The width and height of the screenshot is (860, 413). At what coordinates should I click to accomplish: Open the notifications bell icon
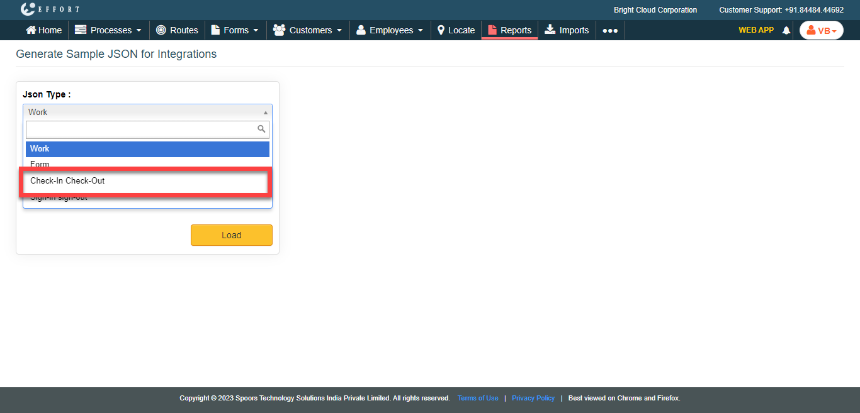coord(786,31)
